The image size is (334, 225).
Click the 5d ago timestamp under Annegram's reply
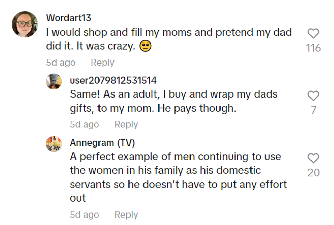pos(84,215)
